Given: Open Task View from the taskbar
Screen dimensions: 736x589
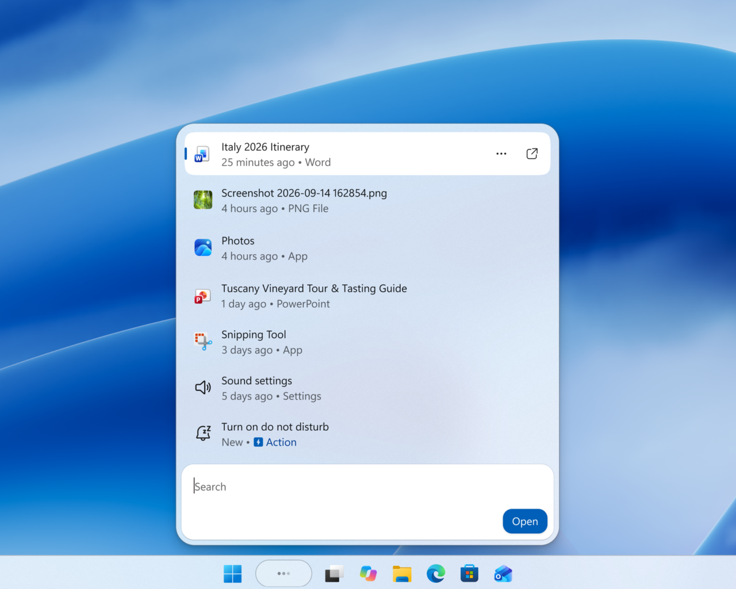Looking at the screenshot, I should pyautogui.click(x=334, y=573).
